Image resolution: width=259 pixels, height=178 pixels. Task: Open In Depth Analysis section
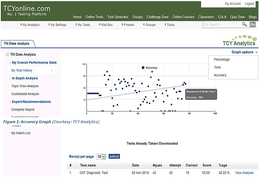pos(25,78)
